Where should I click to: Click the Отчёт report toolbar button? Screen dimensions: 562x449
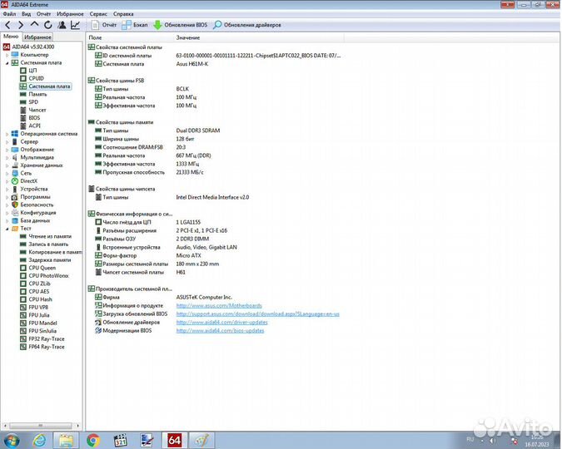pyautogui.click(x=103, y=26)
